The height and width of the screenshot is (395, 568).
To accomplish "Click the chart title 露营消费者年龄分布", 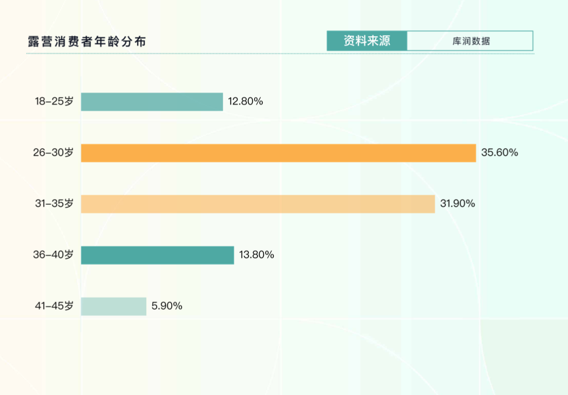I will (87, 42).
